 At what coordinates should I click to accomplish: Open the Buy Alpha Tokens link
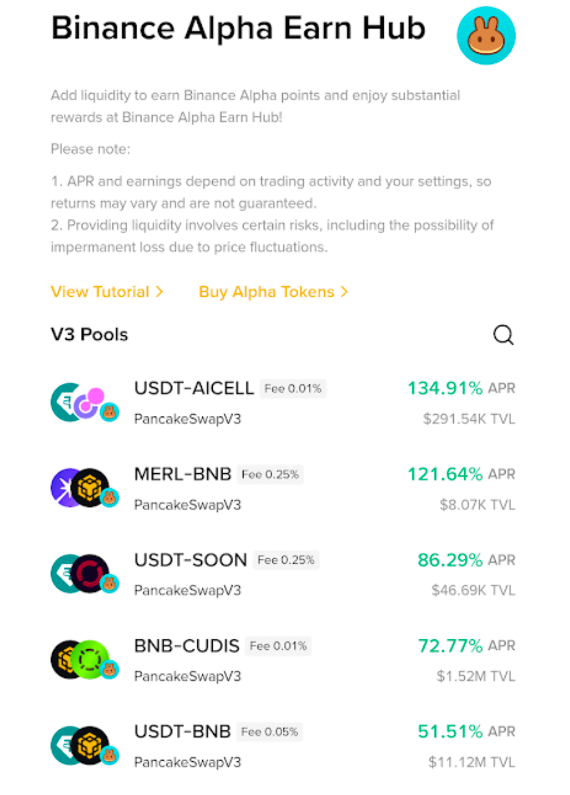click(273, 292)
